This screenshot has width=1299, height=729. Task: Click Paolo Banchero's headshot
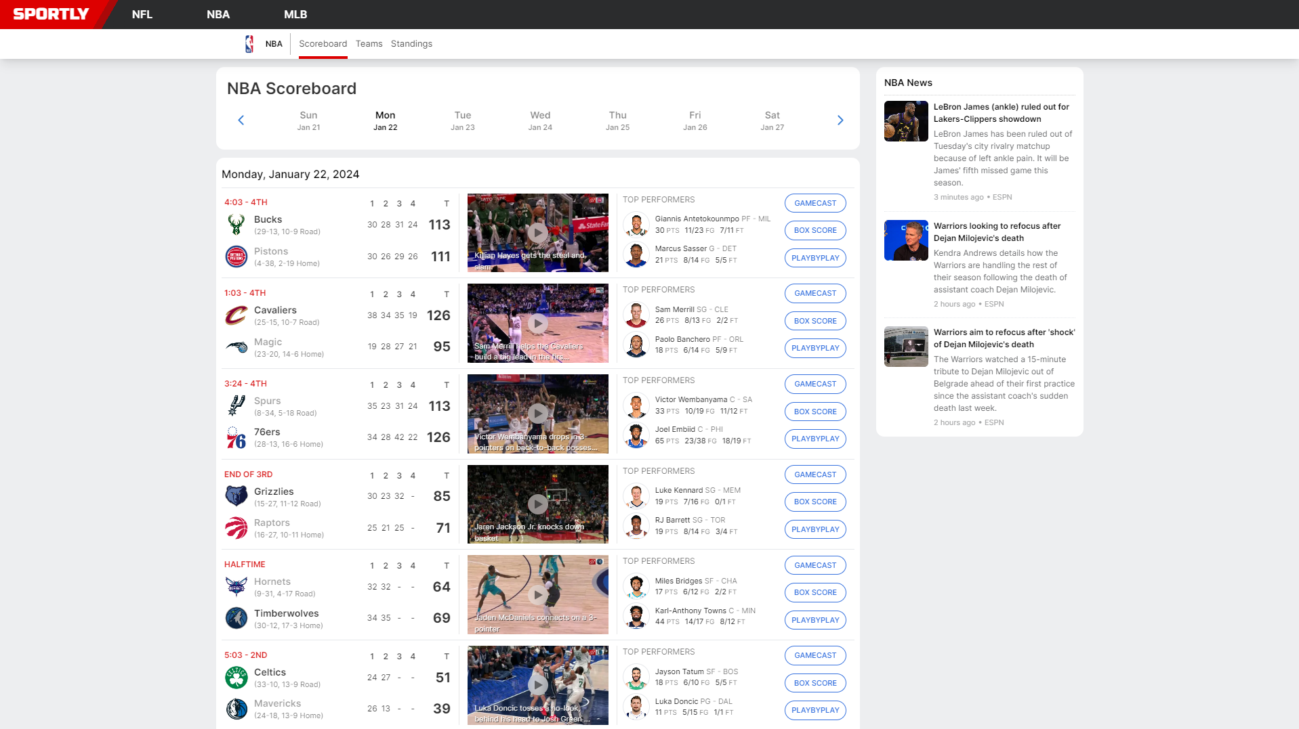tap(636, 345)
